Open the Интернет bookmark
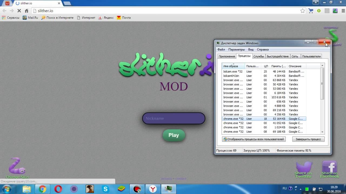Screen dimensions: 346x194 click(x=86, y=18)
